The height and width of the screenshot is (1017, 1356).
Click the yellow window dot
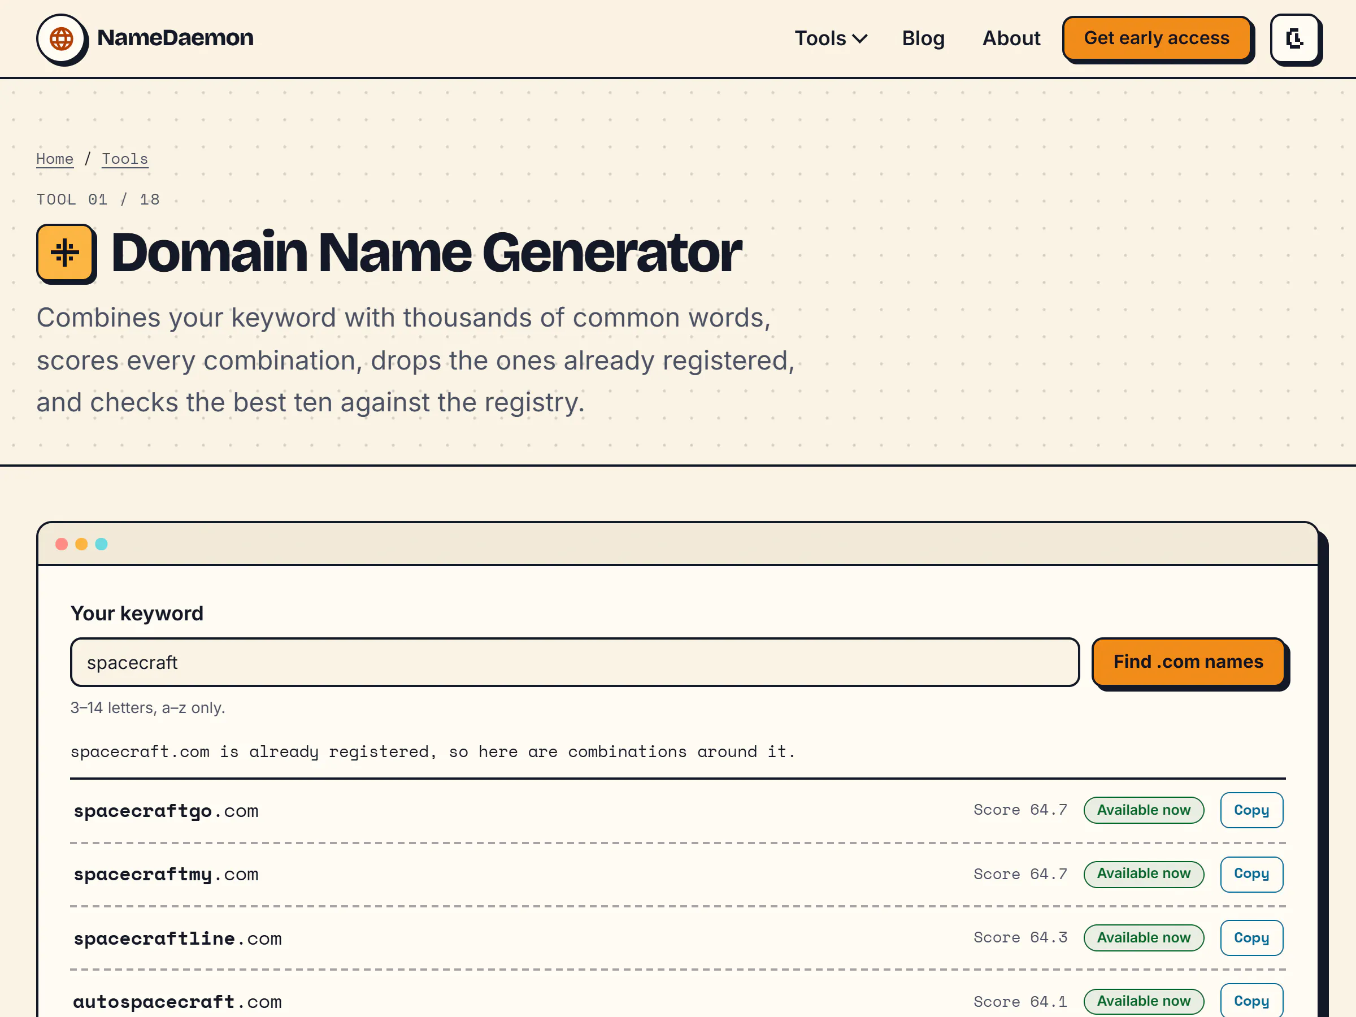tap(81, 544)
